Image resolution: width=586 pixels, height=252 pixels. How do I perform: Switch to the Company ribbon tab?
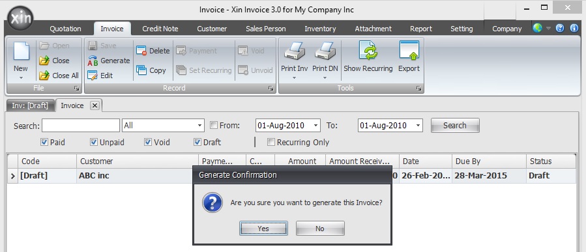pyautogui.click(x=506, y=29)
